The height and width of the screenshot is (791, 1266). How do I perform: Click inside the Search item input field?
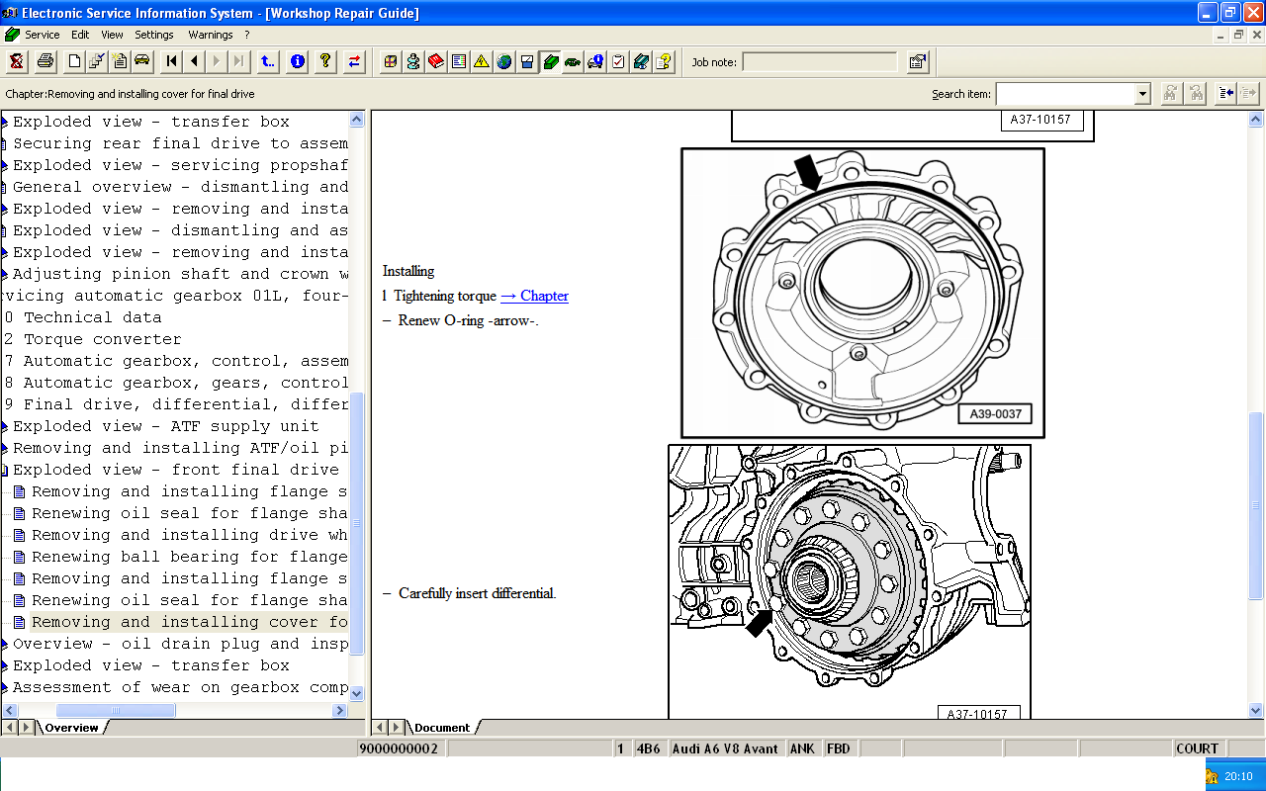coord(1065,94)
